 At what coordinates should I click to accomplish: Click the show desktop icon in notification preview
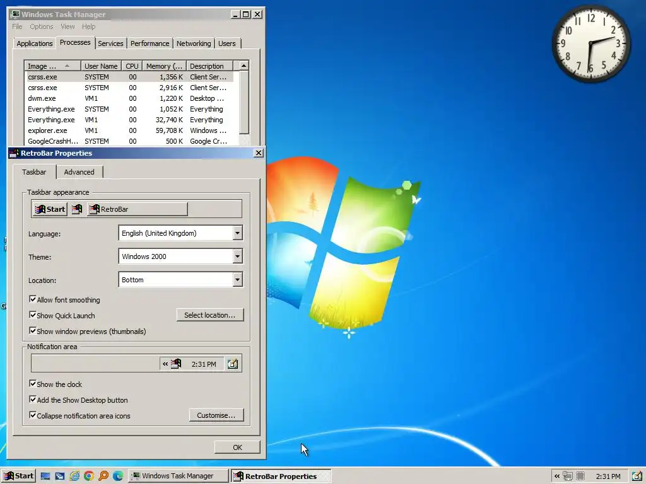coord(233,364)
